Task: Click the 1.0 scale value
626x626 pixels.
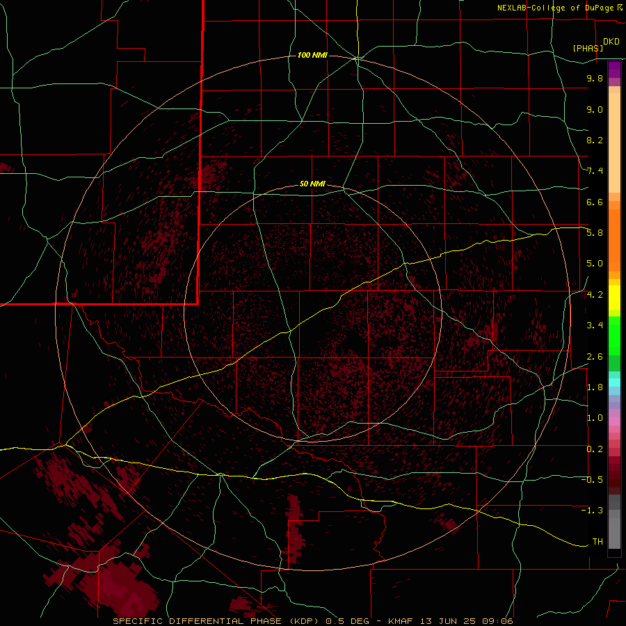Action: point(595,418)
